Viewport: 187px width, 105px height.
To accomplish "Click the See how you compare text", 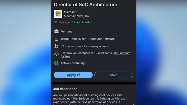I will [x=87, y=53].
